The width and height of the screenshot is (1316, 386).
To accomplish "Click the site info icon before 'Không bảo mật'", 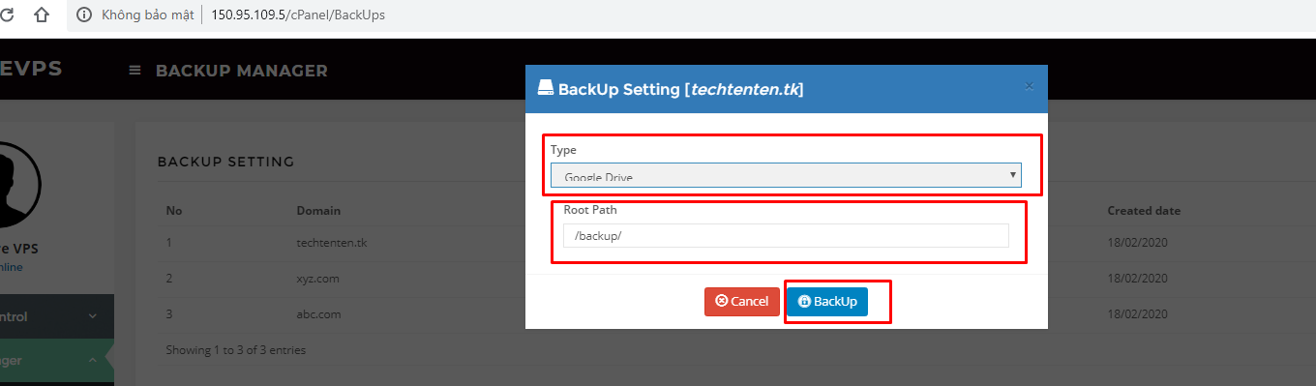I will pos(83,15).
